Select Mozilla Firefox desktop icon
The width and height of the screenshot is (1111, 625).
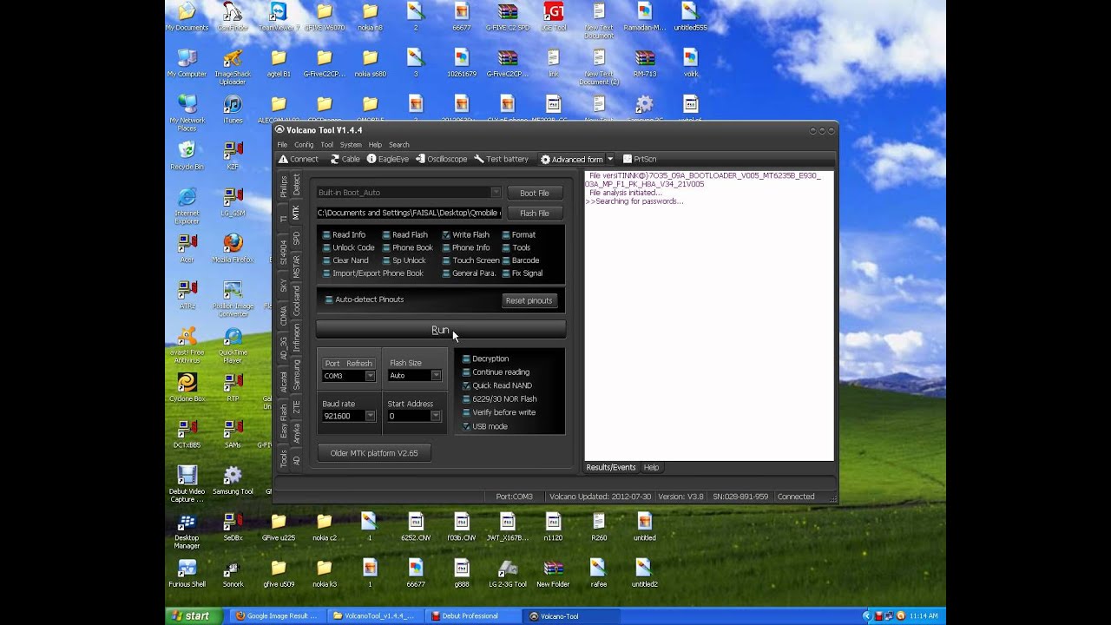click(x=233, y=248)
